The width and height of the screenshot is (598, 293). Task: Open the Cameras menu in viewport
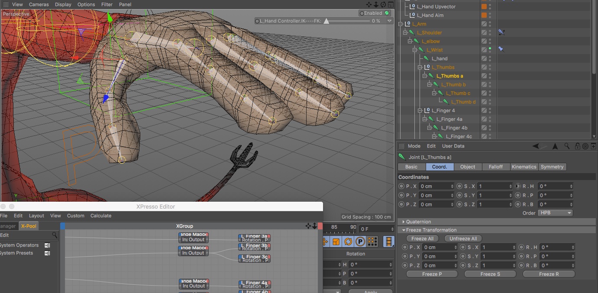[39, 4]
